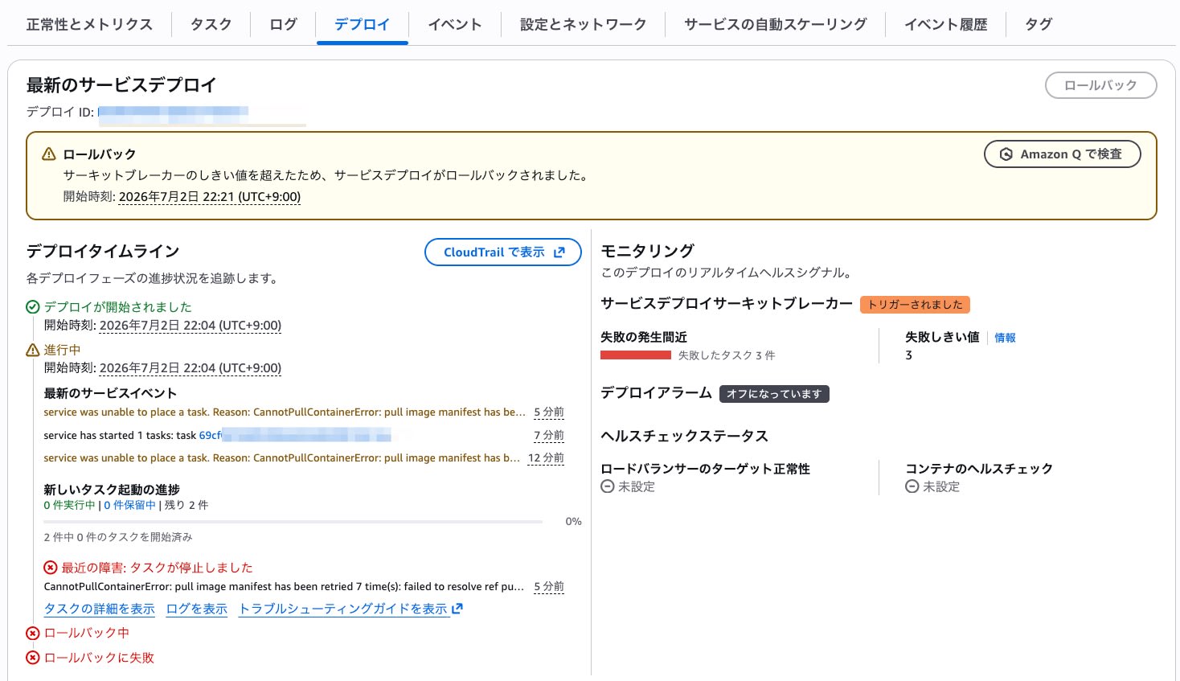Click the CloudTrail external link icon
Image resolution: width=1180 pixels, height=681 pixels.
click(559, 252)
